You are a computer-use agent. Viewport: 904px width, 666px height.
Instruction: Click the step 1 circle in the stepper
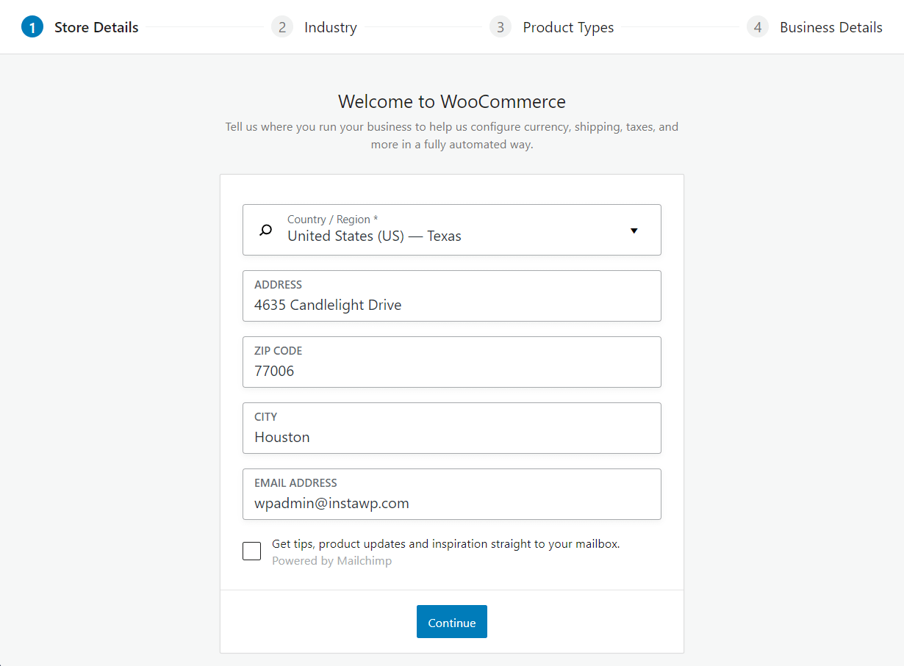pos(32,26)
